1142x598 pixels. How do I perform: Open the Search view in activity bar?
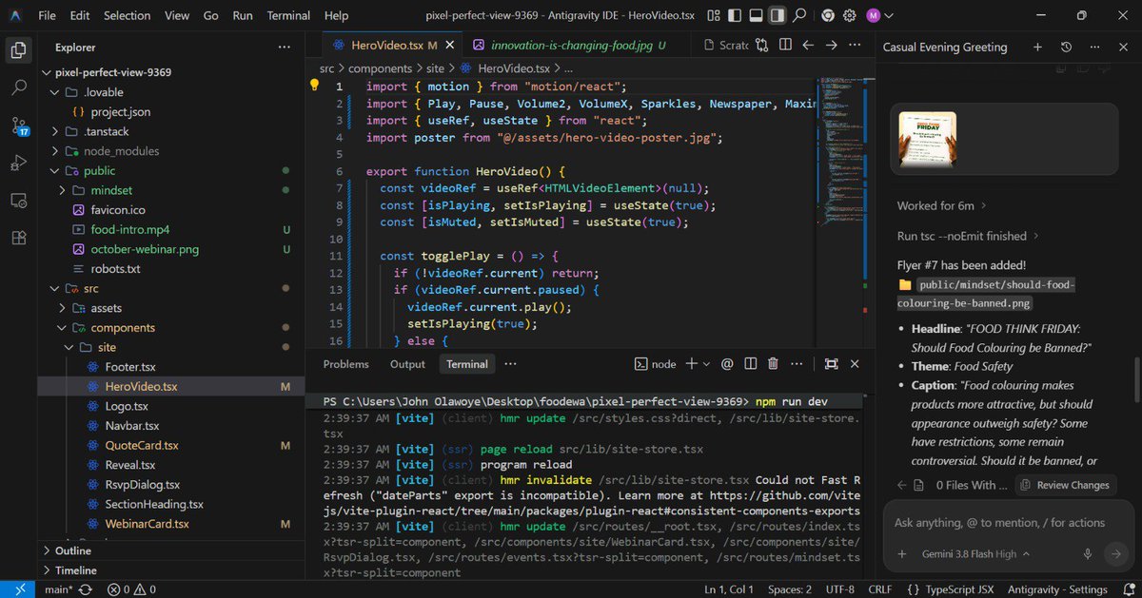click(x=18, y=87)
